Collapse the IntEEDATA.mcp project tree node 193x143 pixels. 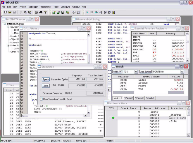click(x=5, y=24)
